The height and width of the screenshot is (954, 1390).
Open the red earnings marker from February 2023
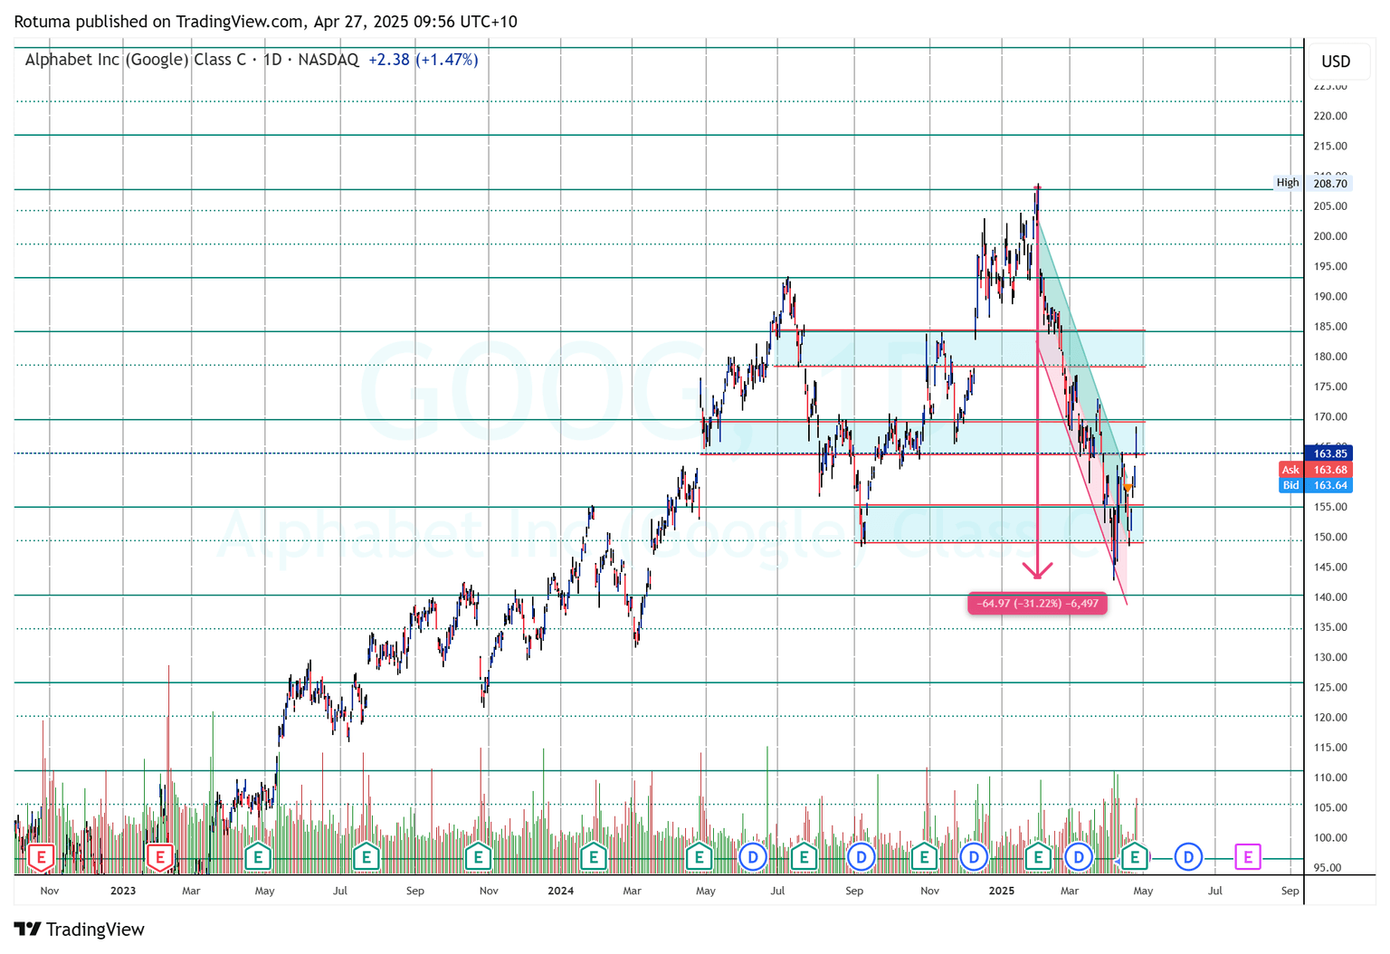pos(160,856)
